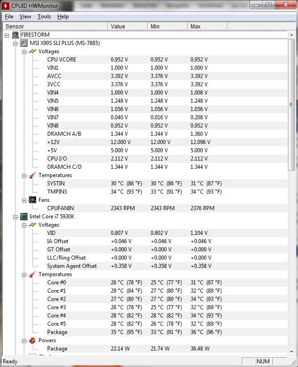The width and height of the screenshot is (298, 367).
Task: Collapse the CPU Temperatures group
Action: 24,275
